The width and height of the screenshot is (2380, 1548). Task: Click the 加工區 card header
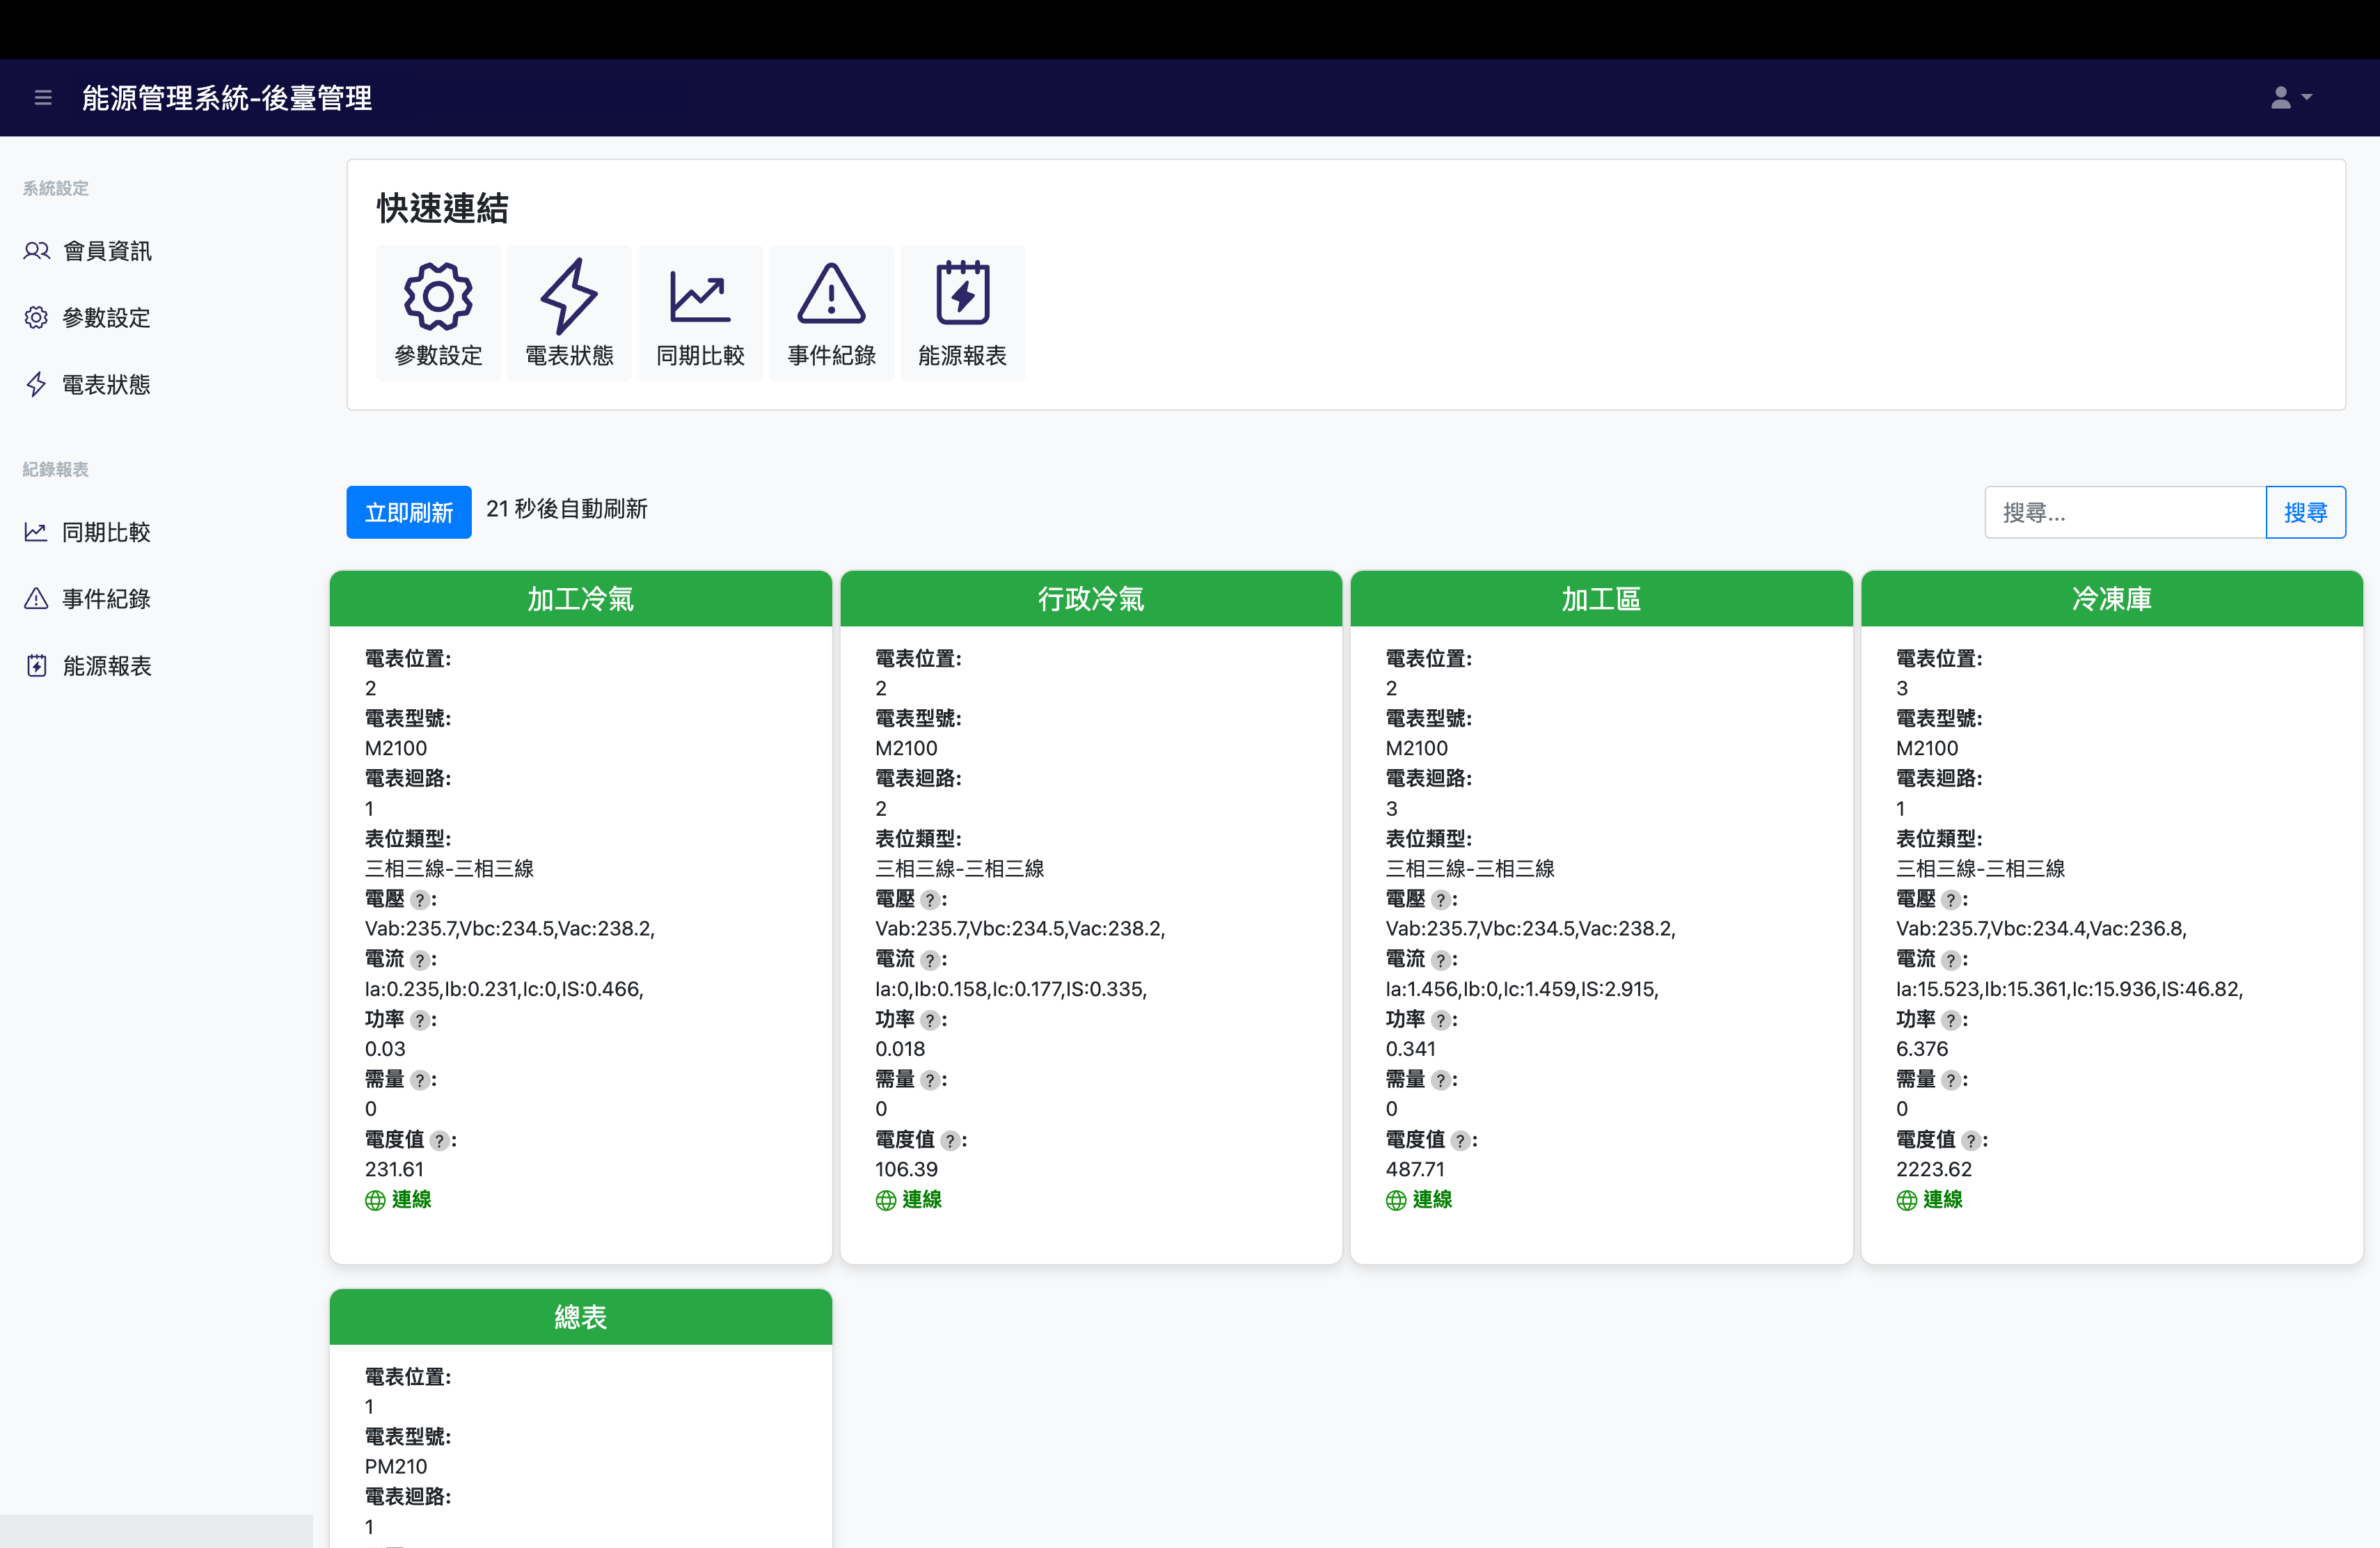click(x=1601, y=599)
